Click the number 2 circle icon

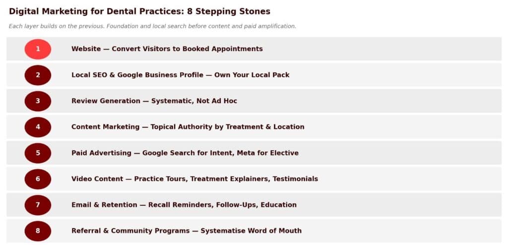pyautogui.click(x=38, y=75)
